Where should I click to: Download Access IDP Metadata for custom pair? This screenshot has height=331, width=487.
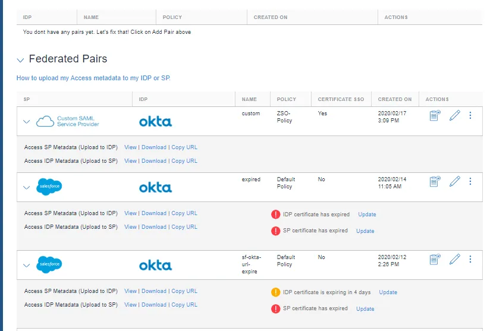coord(154,161)
